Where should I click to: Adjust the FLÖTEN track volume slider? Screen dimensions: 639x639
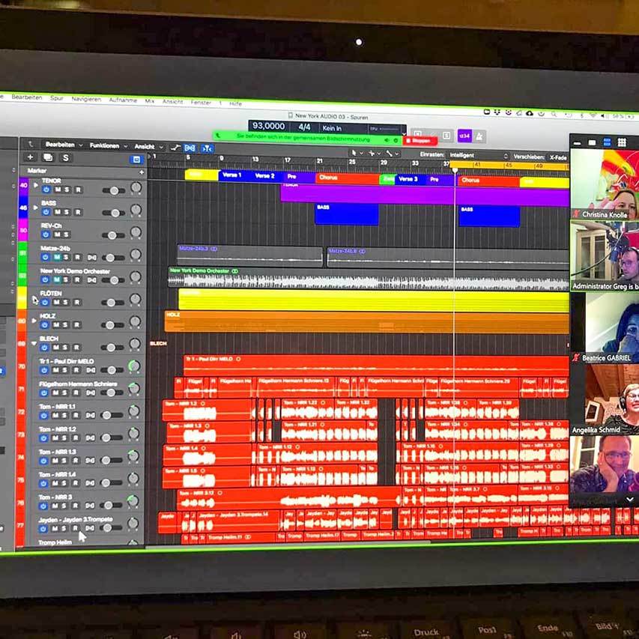113,303
